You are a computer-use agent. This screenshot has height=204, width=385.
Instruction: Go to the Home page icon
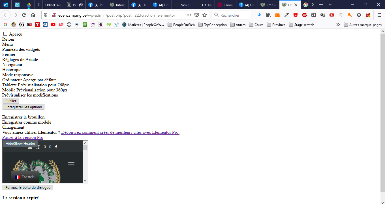pos(33,15)
